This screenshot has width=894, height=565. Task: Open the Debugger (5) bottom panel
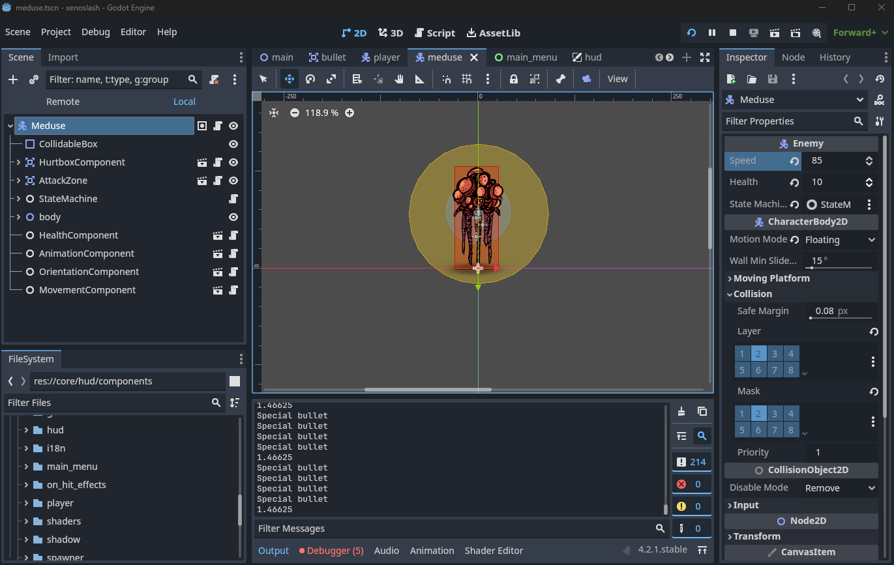(331, 551)
